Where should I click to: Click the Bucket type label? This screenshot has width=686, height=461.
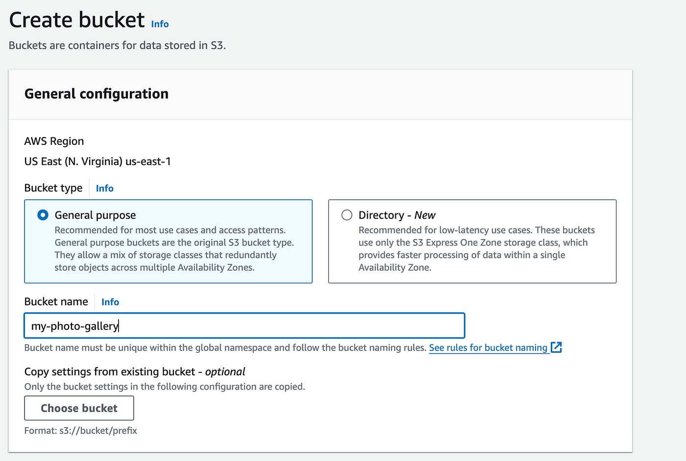coord(53,188)
